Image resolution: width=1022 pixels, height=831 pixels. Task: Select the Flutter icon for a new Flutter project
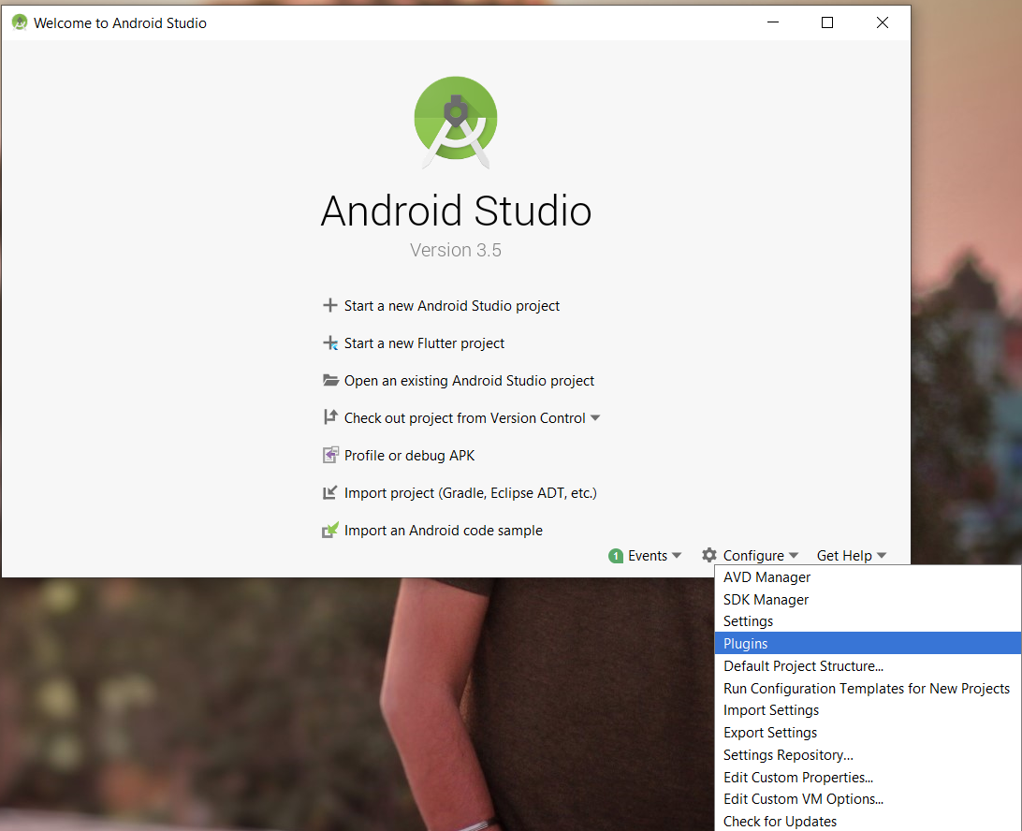329,343
